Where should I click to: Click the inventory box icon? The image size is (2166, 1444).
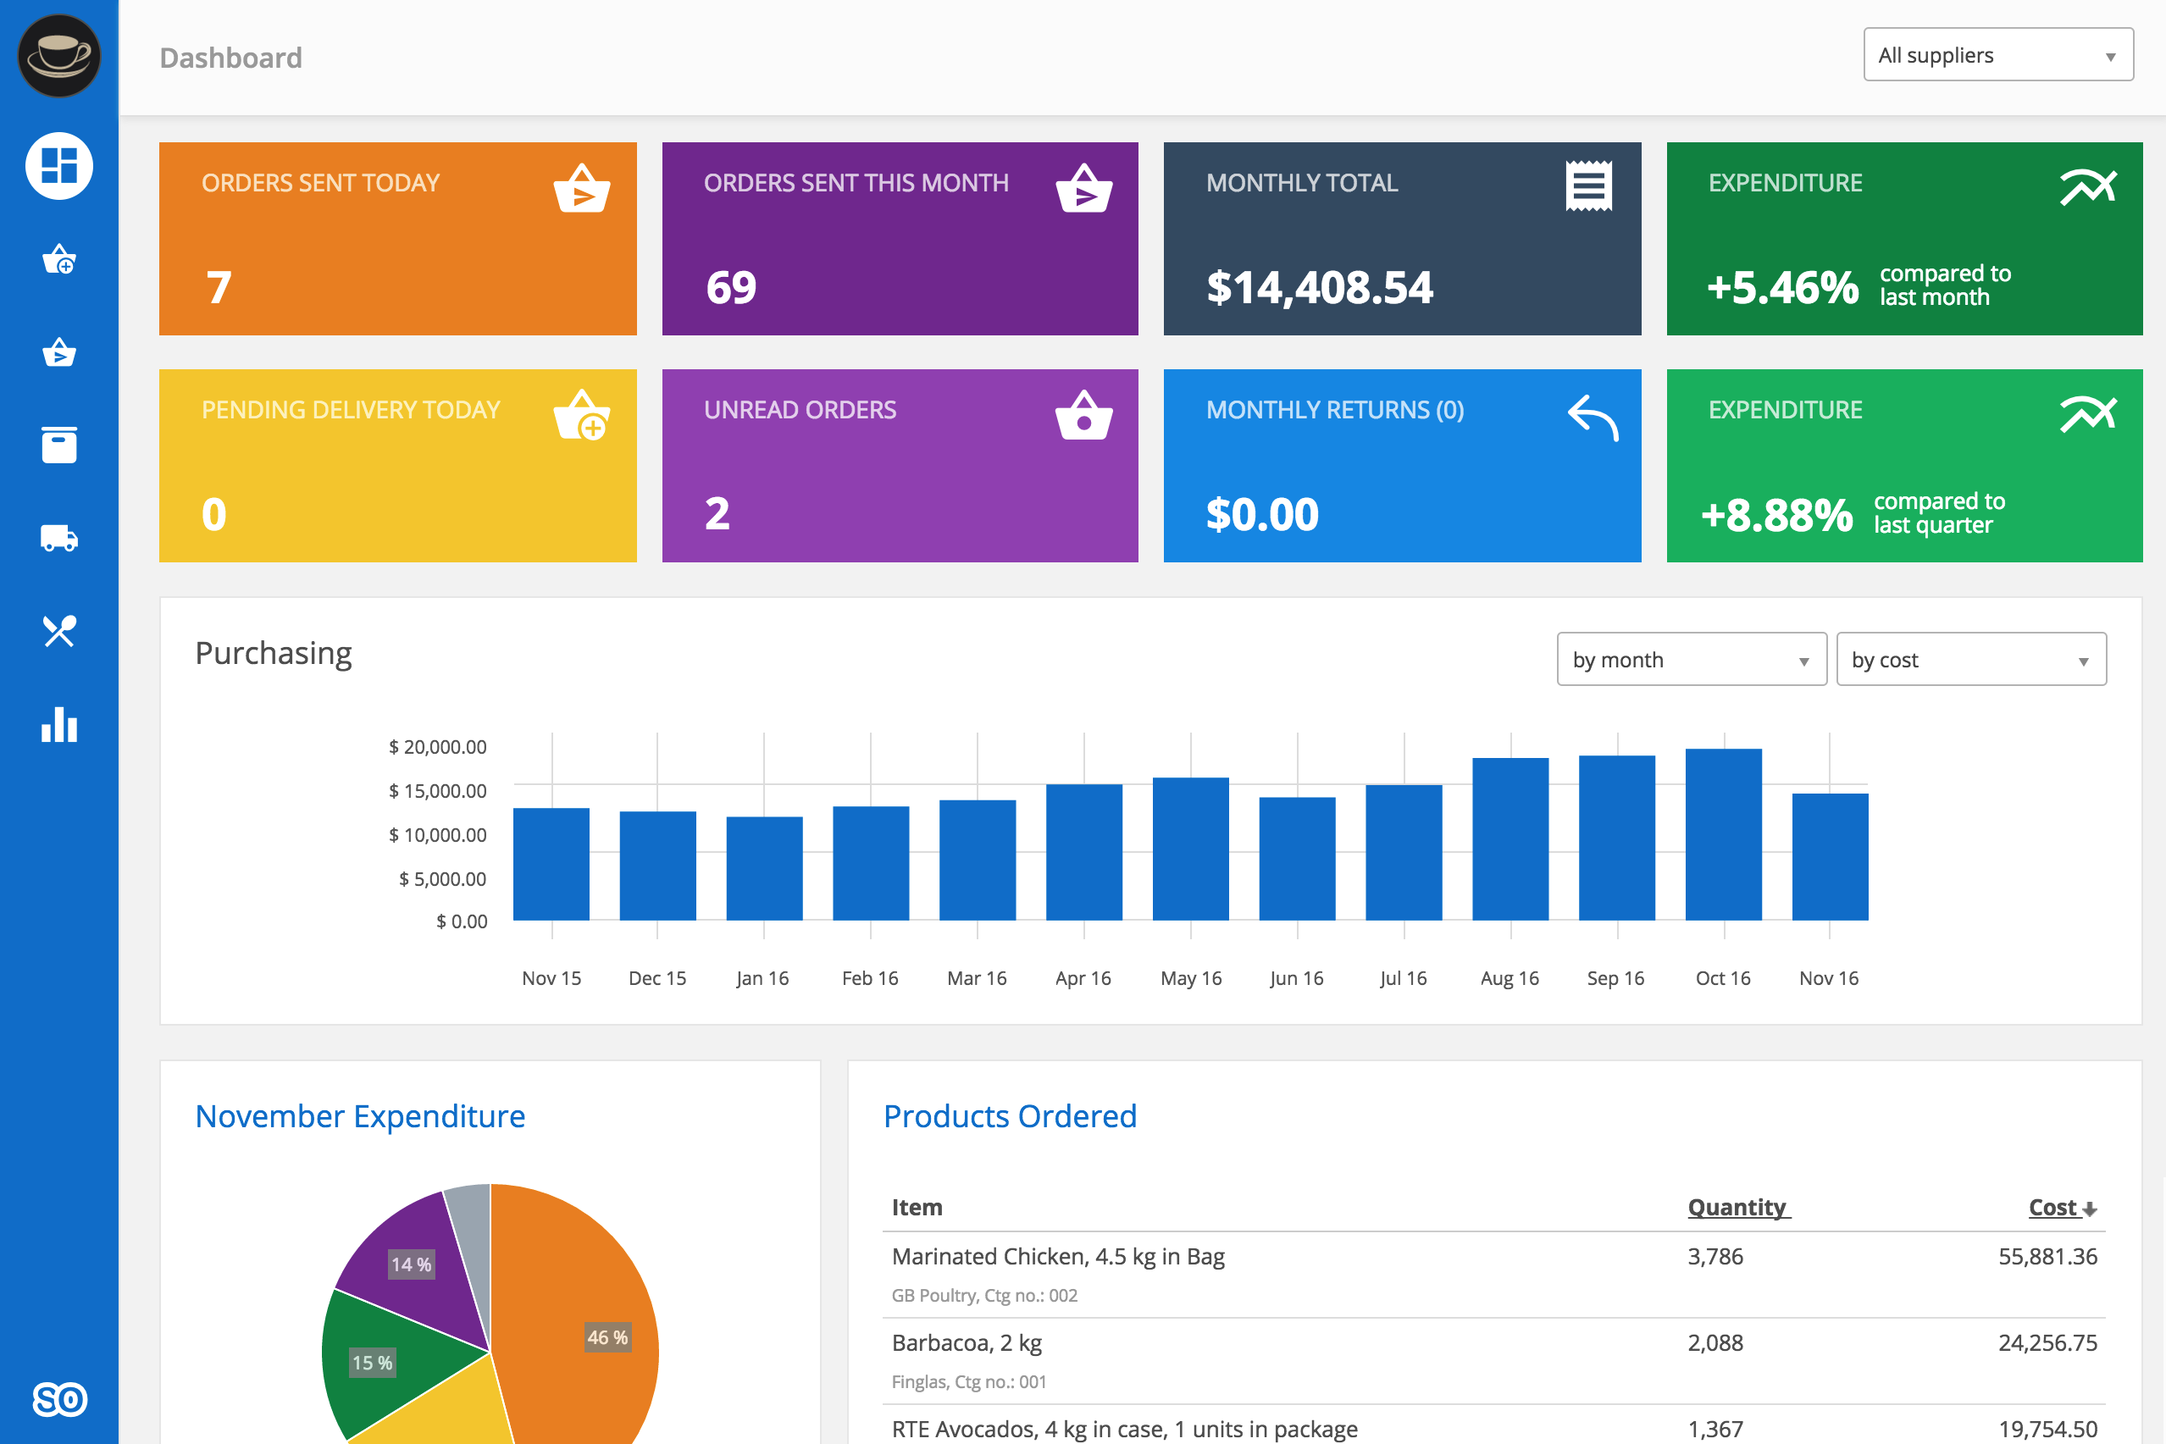coord(58,445)
